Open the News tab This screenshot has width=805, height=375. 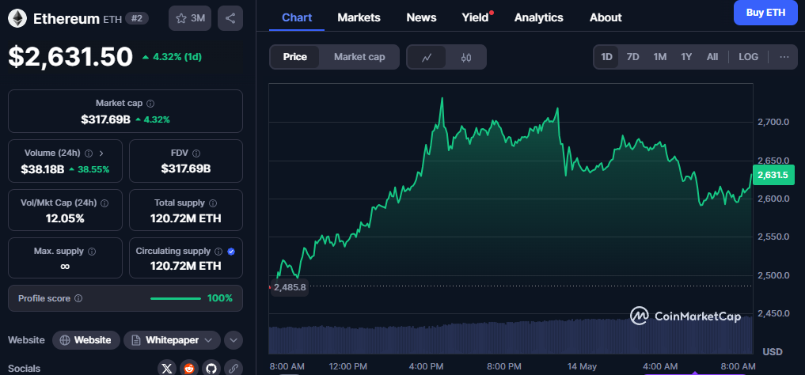(x=421, y=17)
